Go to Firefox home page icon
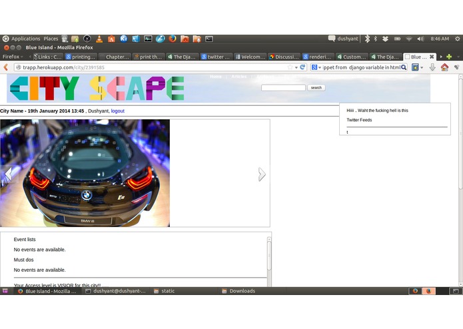Image resolution: width=463 pixels, height=329 pixels. [x=444, y=67]
